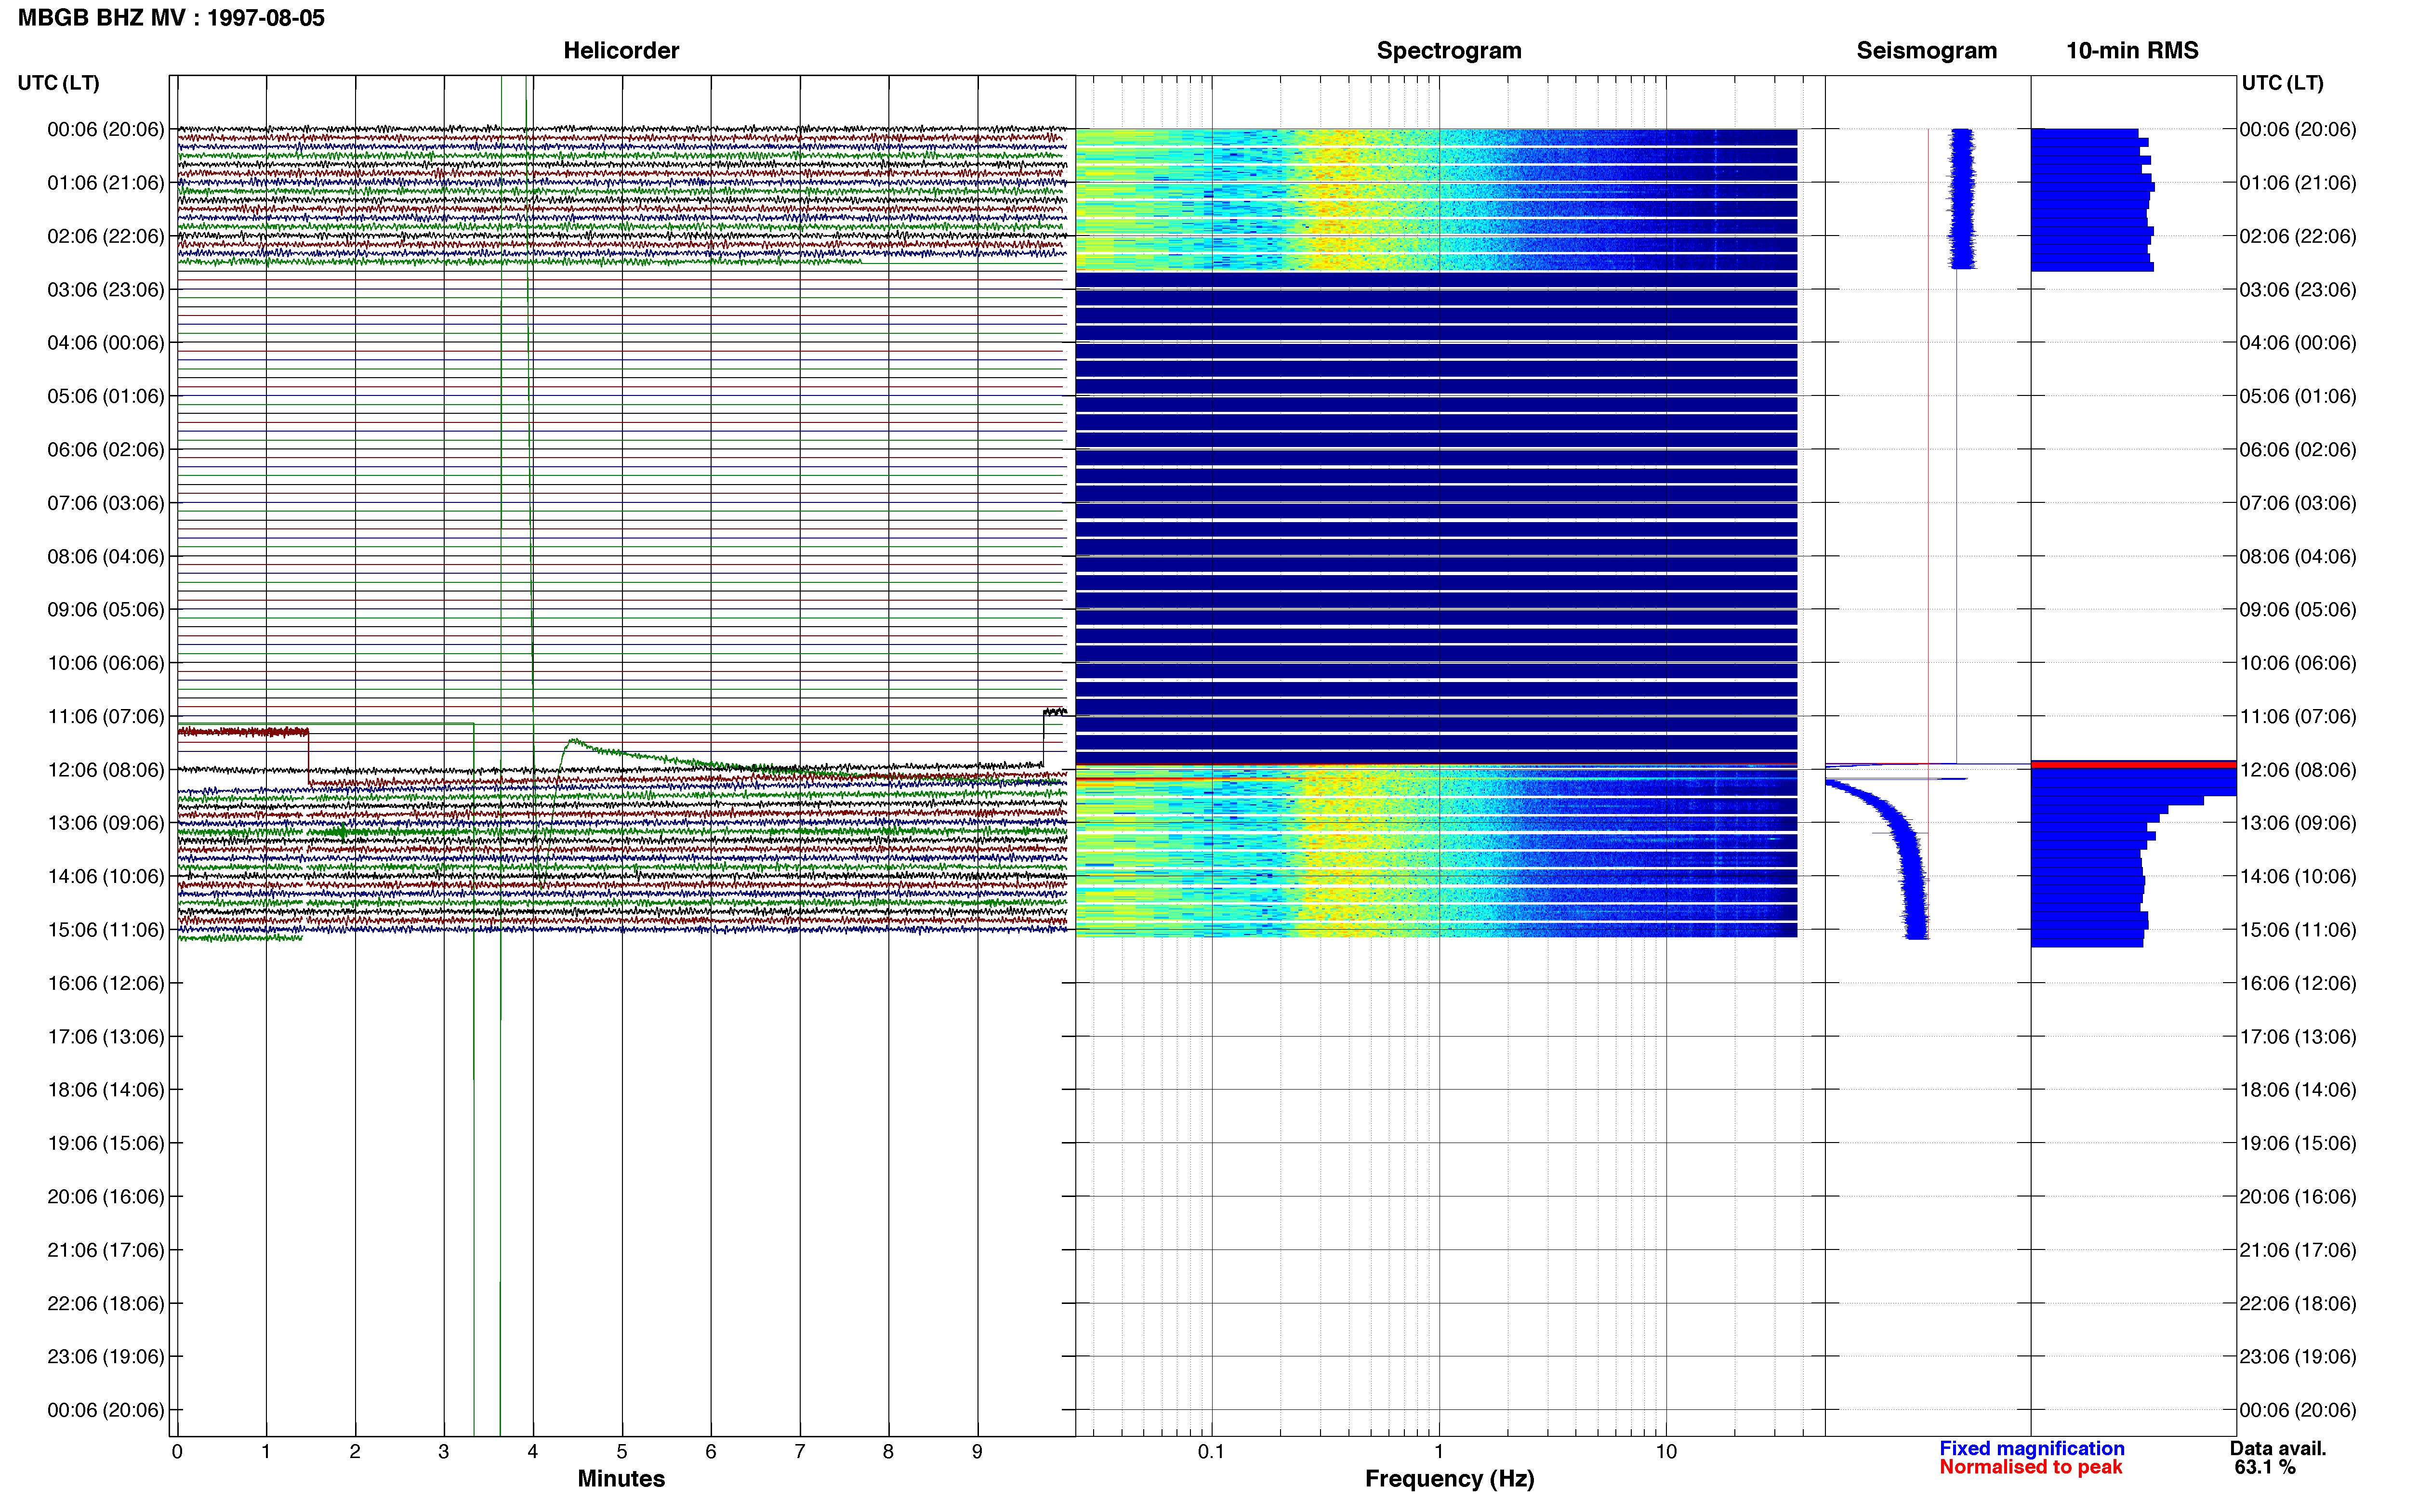Click the right-side 'UTC (LT)' axis header

pos(2282,83)
